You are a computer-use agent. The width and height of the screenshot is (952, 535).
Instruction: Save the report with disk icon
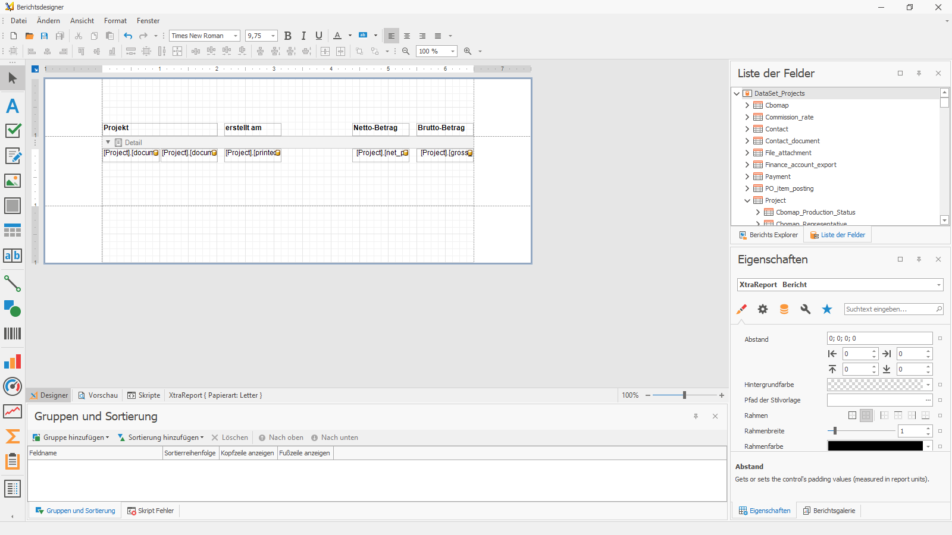tap(44, 36)
